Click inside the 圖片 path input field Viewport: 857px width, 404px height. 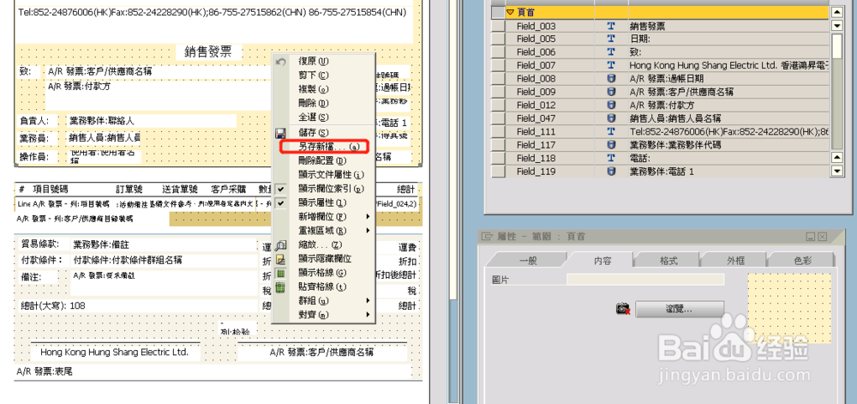645,280
